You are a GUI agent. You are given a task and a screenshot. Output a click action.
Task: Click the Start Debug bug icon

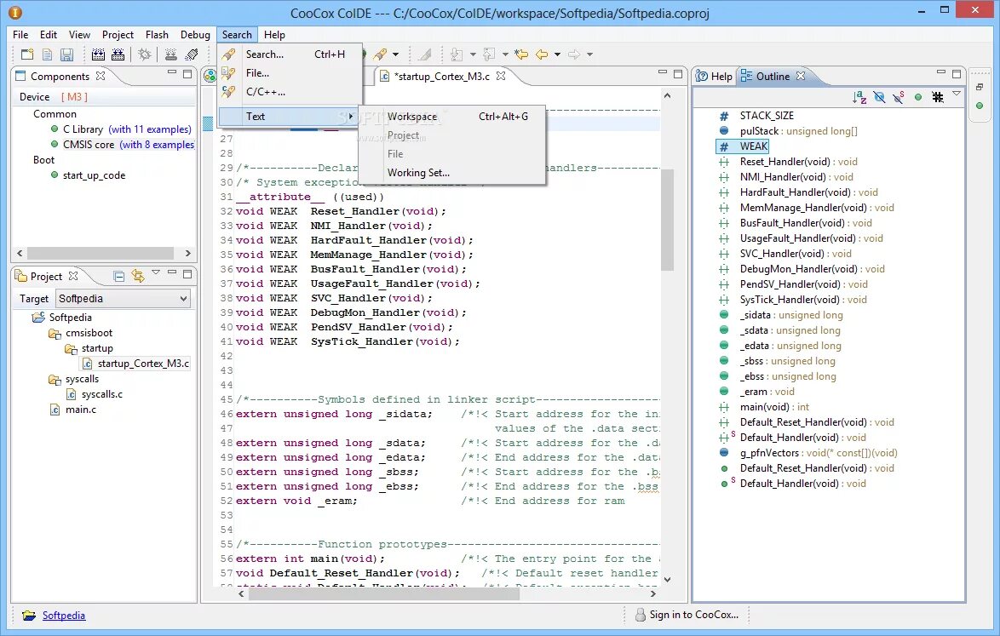(145, 54)
